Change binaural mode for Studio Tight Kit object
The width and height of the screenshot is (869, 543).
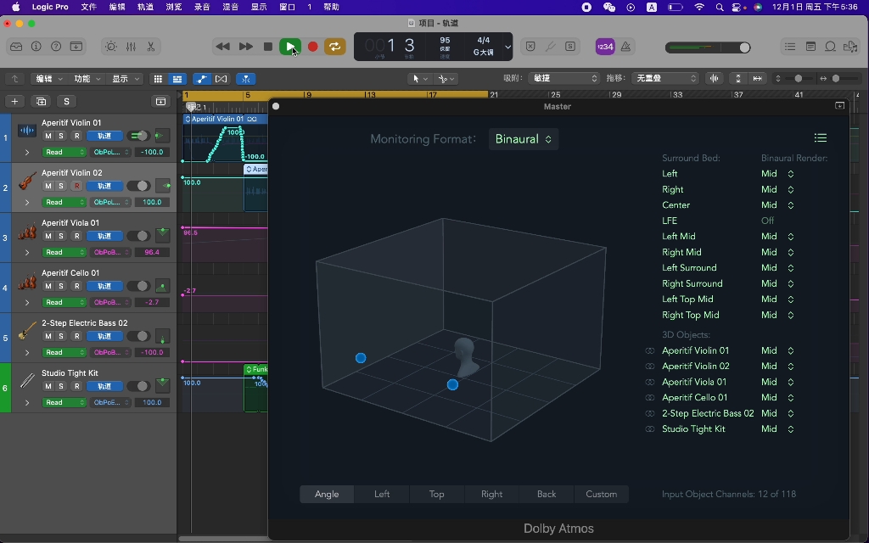(777, 428)
